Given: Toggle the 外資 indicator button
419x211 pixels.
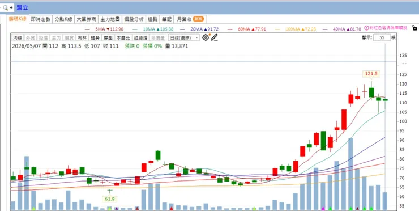Looking at the screenshot, I should point(30,38).
